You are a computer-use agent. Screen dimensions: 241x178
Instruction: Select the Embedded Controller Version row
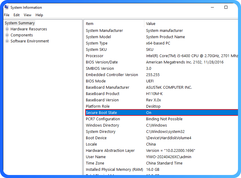click(161, 75)
